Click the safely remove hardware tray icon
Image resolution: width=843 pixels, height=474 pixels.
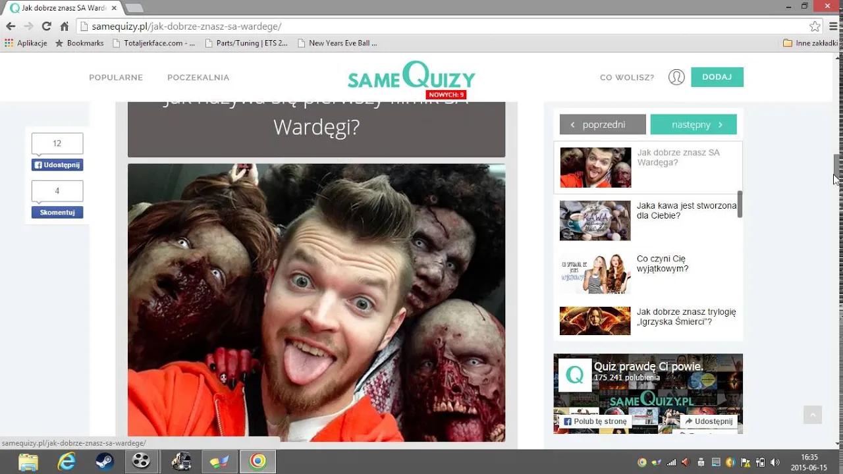(701, 462)
